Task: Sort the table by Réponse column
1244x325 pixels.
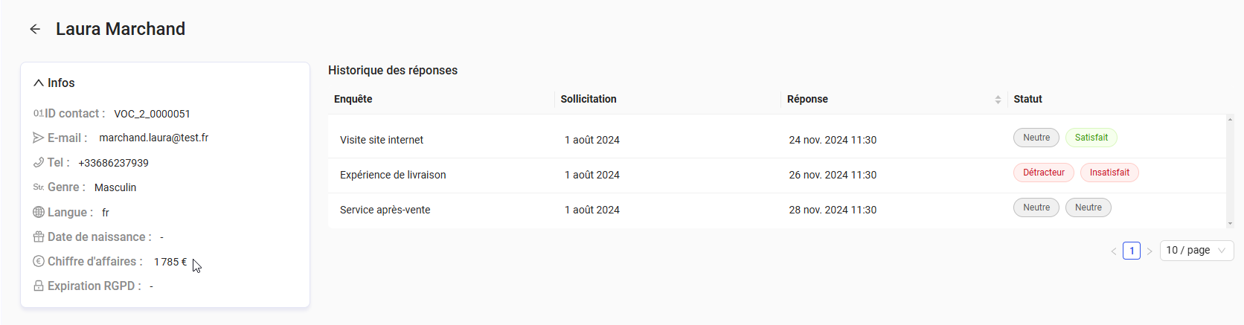Action: [x=998, y=100]
